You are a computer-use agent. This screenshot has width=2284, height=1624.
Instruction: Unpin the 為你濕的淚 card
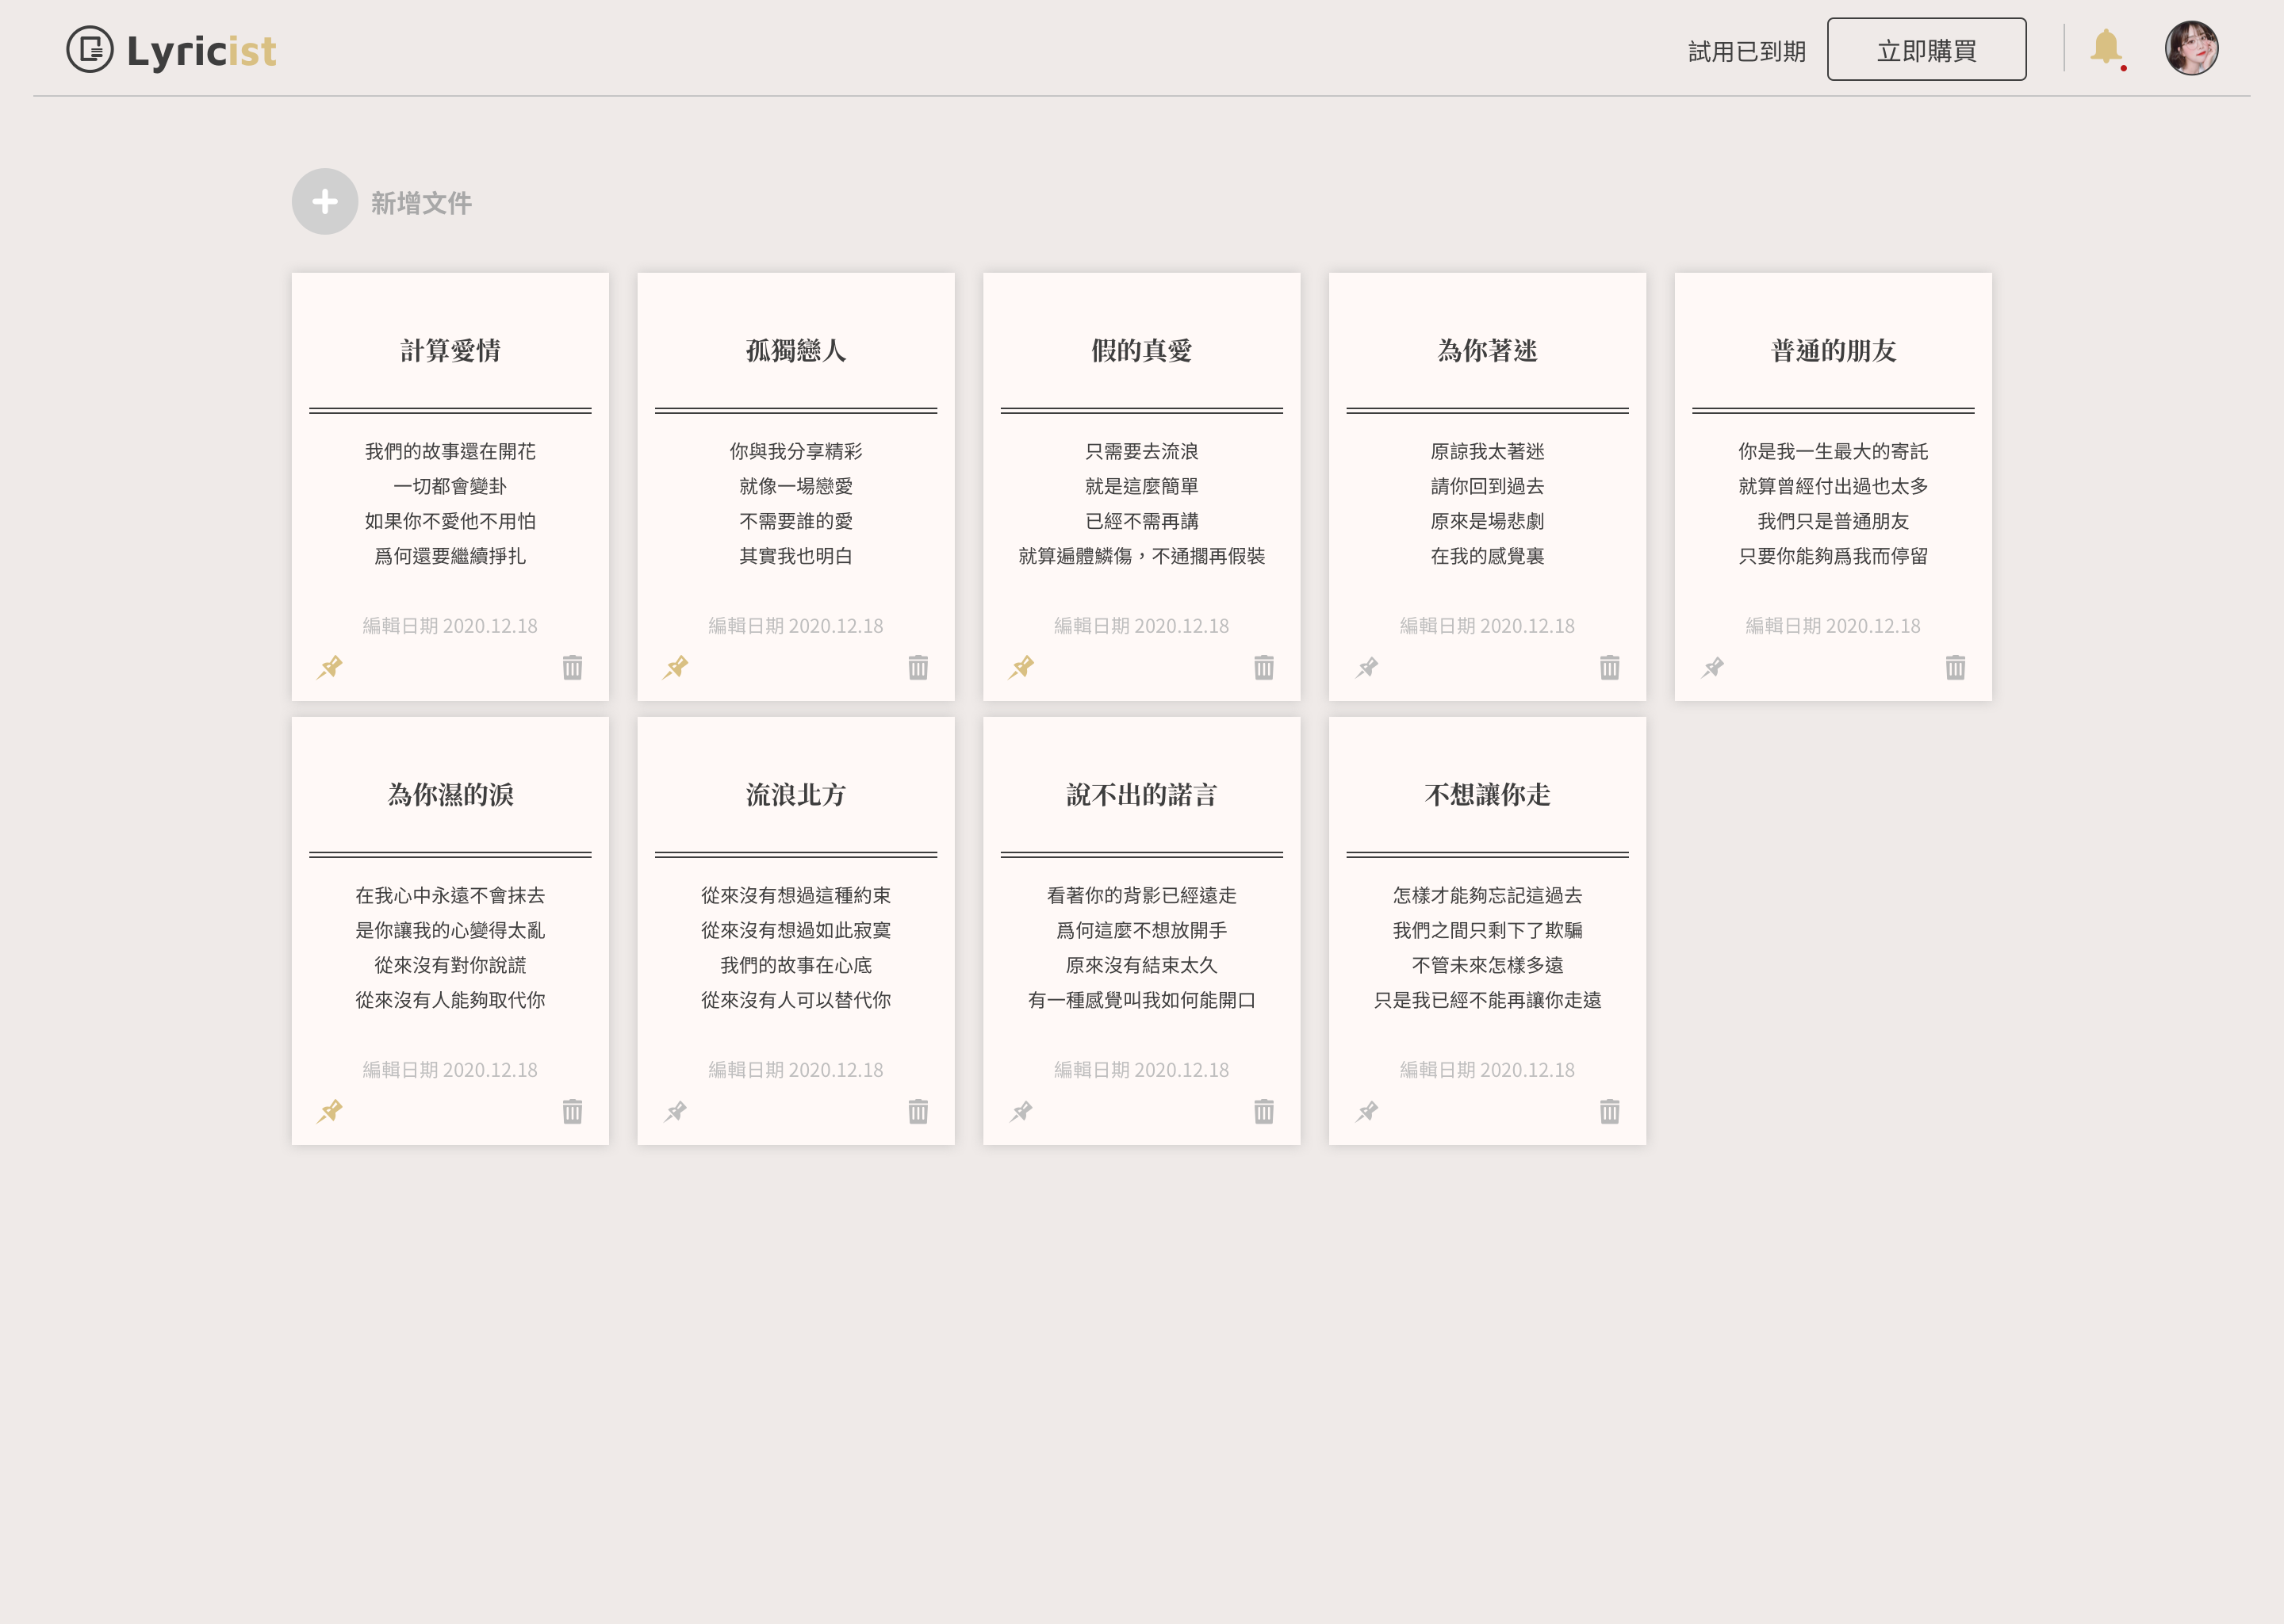(x=330, y=1111)
